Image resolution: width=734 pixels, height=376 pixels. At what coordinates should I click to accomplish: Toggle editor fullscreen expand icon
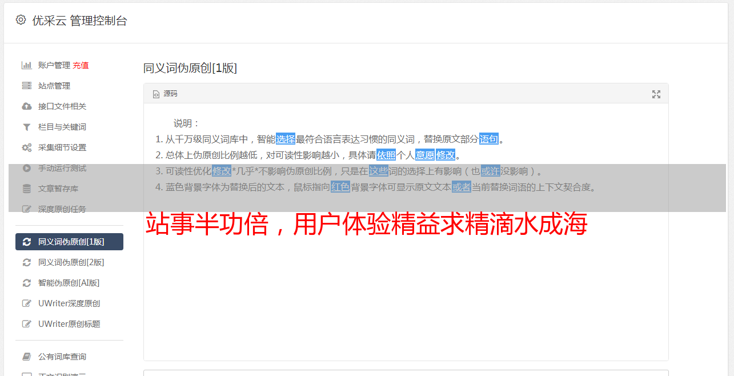coord(656,94)
